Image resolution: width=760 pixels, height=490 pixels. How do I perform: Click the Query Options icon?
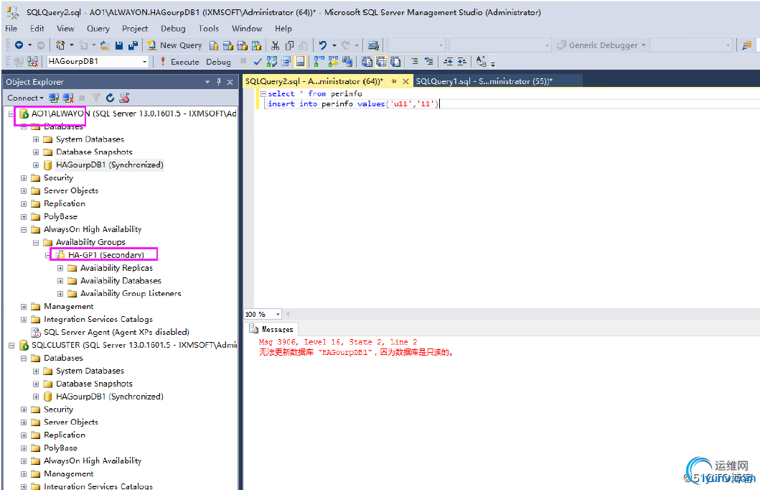point(286,62)
